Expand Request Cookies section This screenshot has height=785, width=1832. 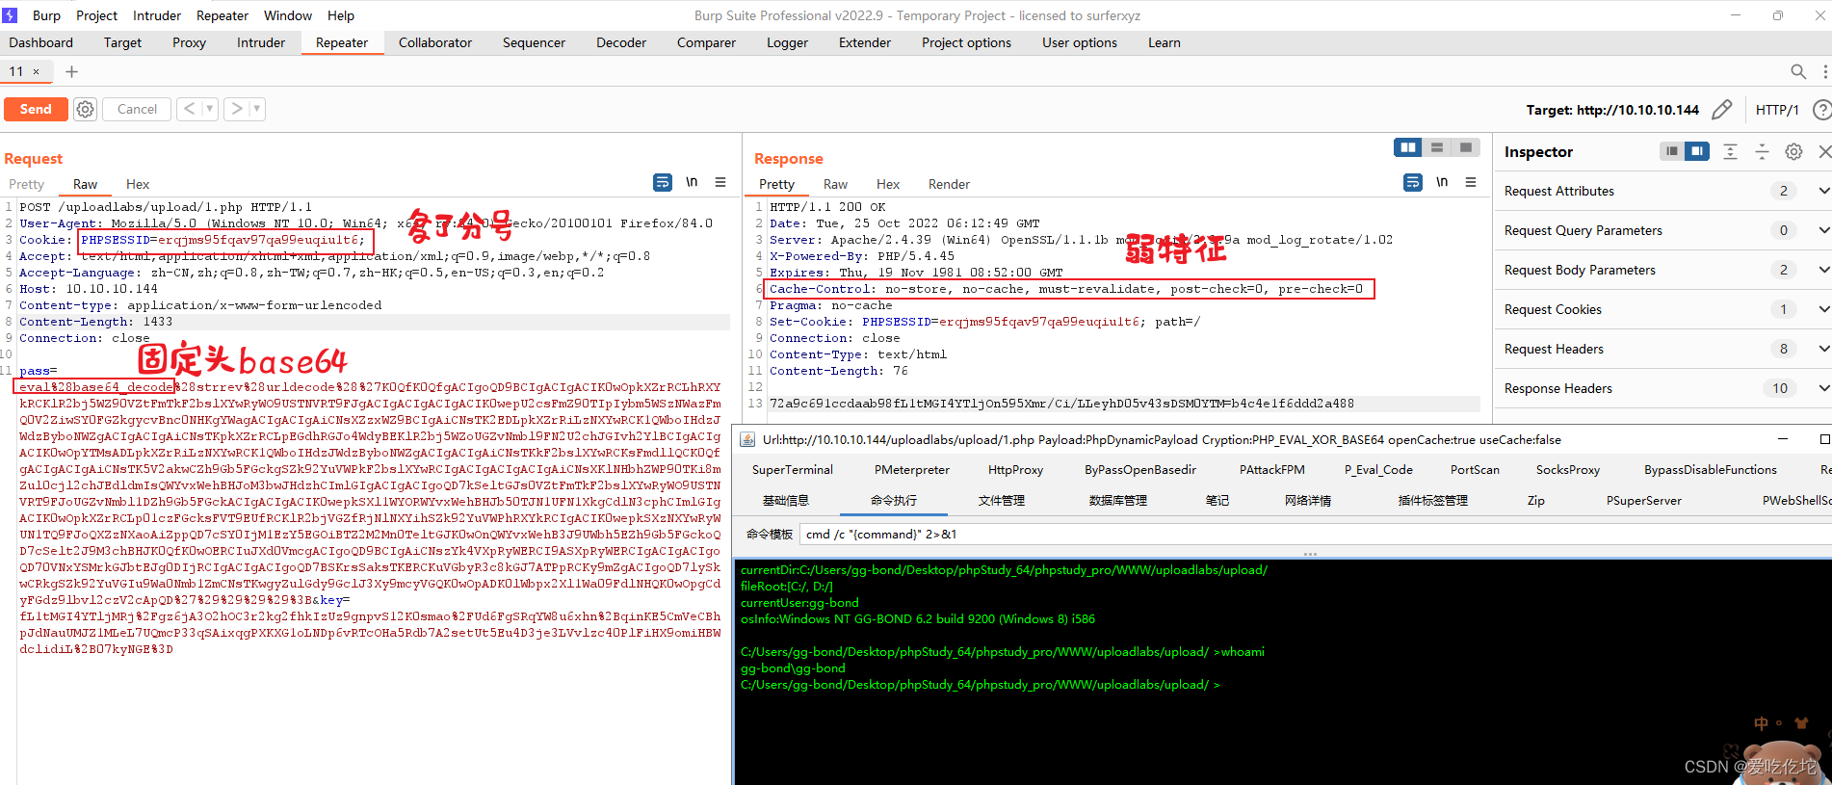(x=1823, y=309)
